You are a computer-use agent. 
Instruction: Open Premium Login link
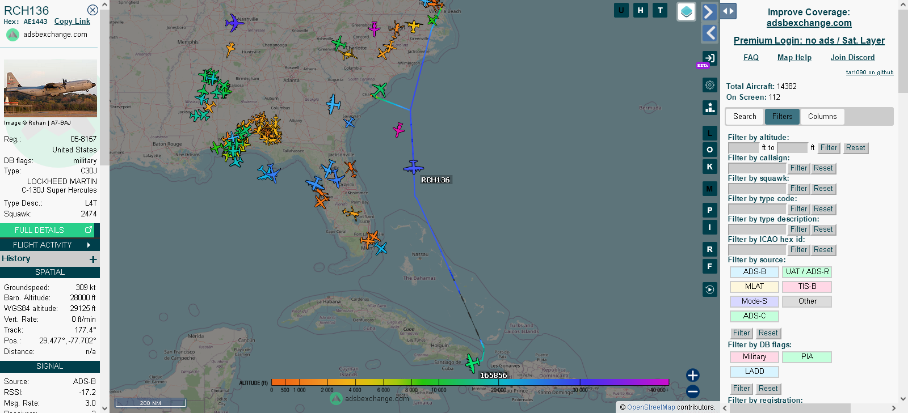click(809, 40)
